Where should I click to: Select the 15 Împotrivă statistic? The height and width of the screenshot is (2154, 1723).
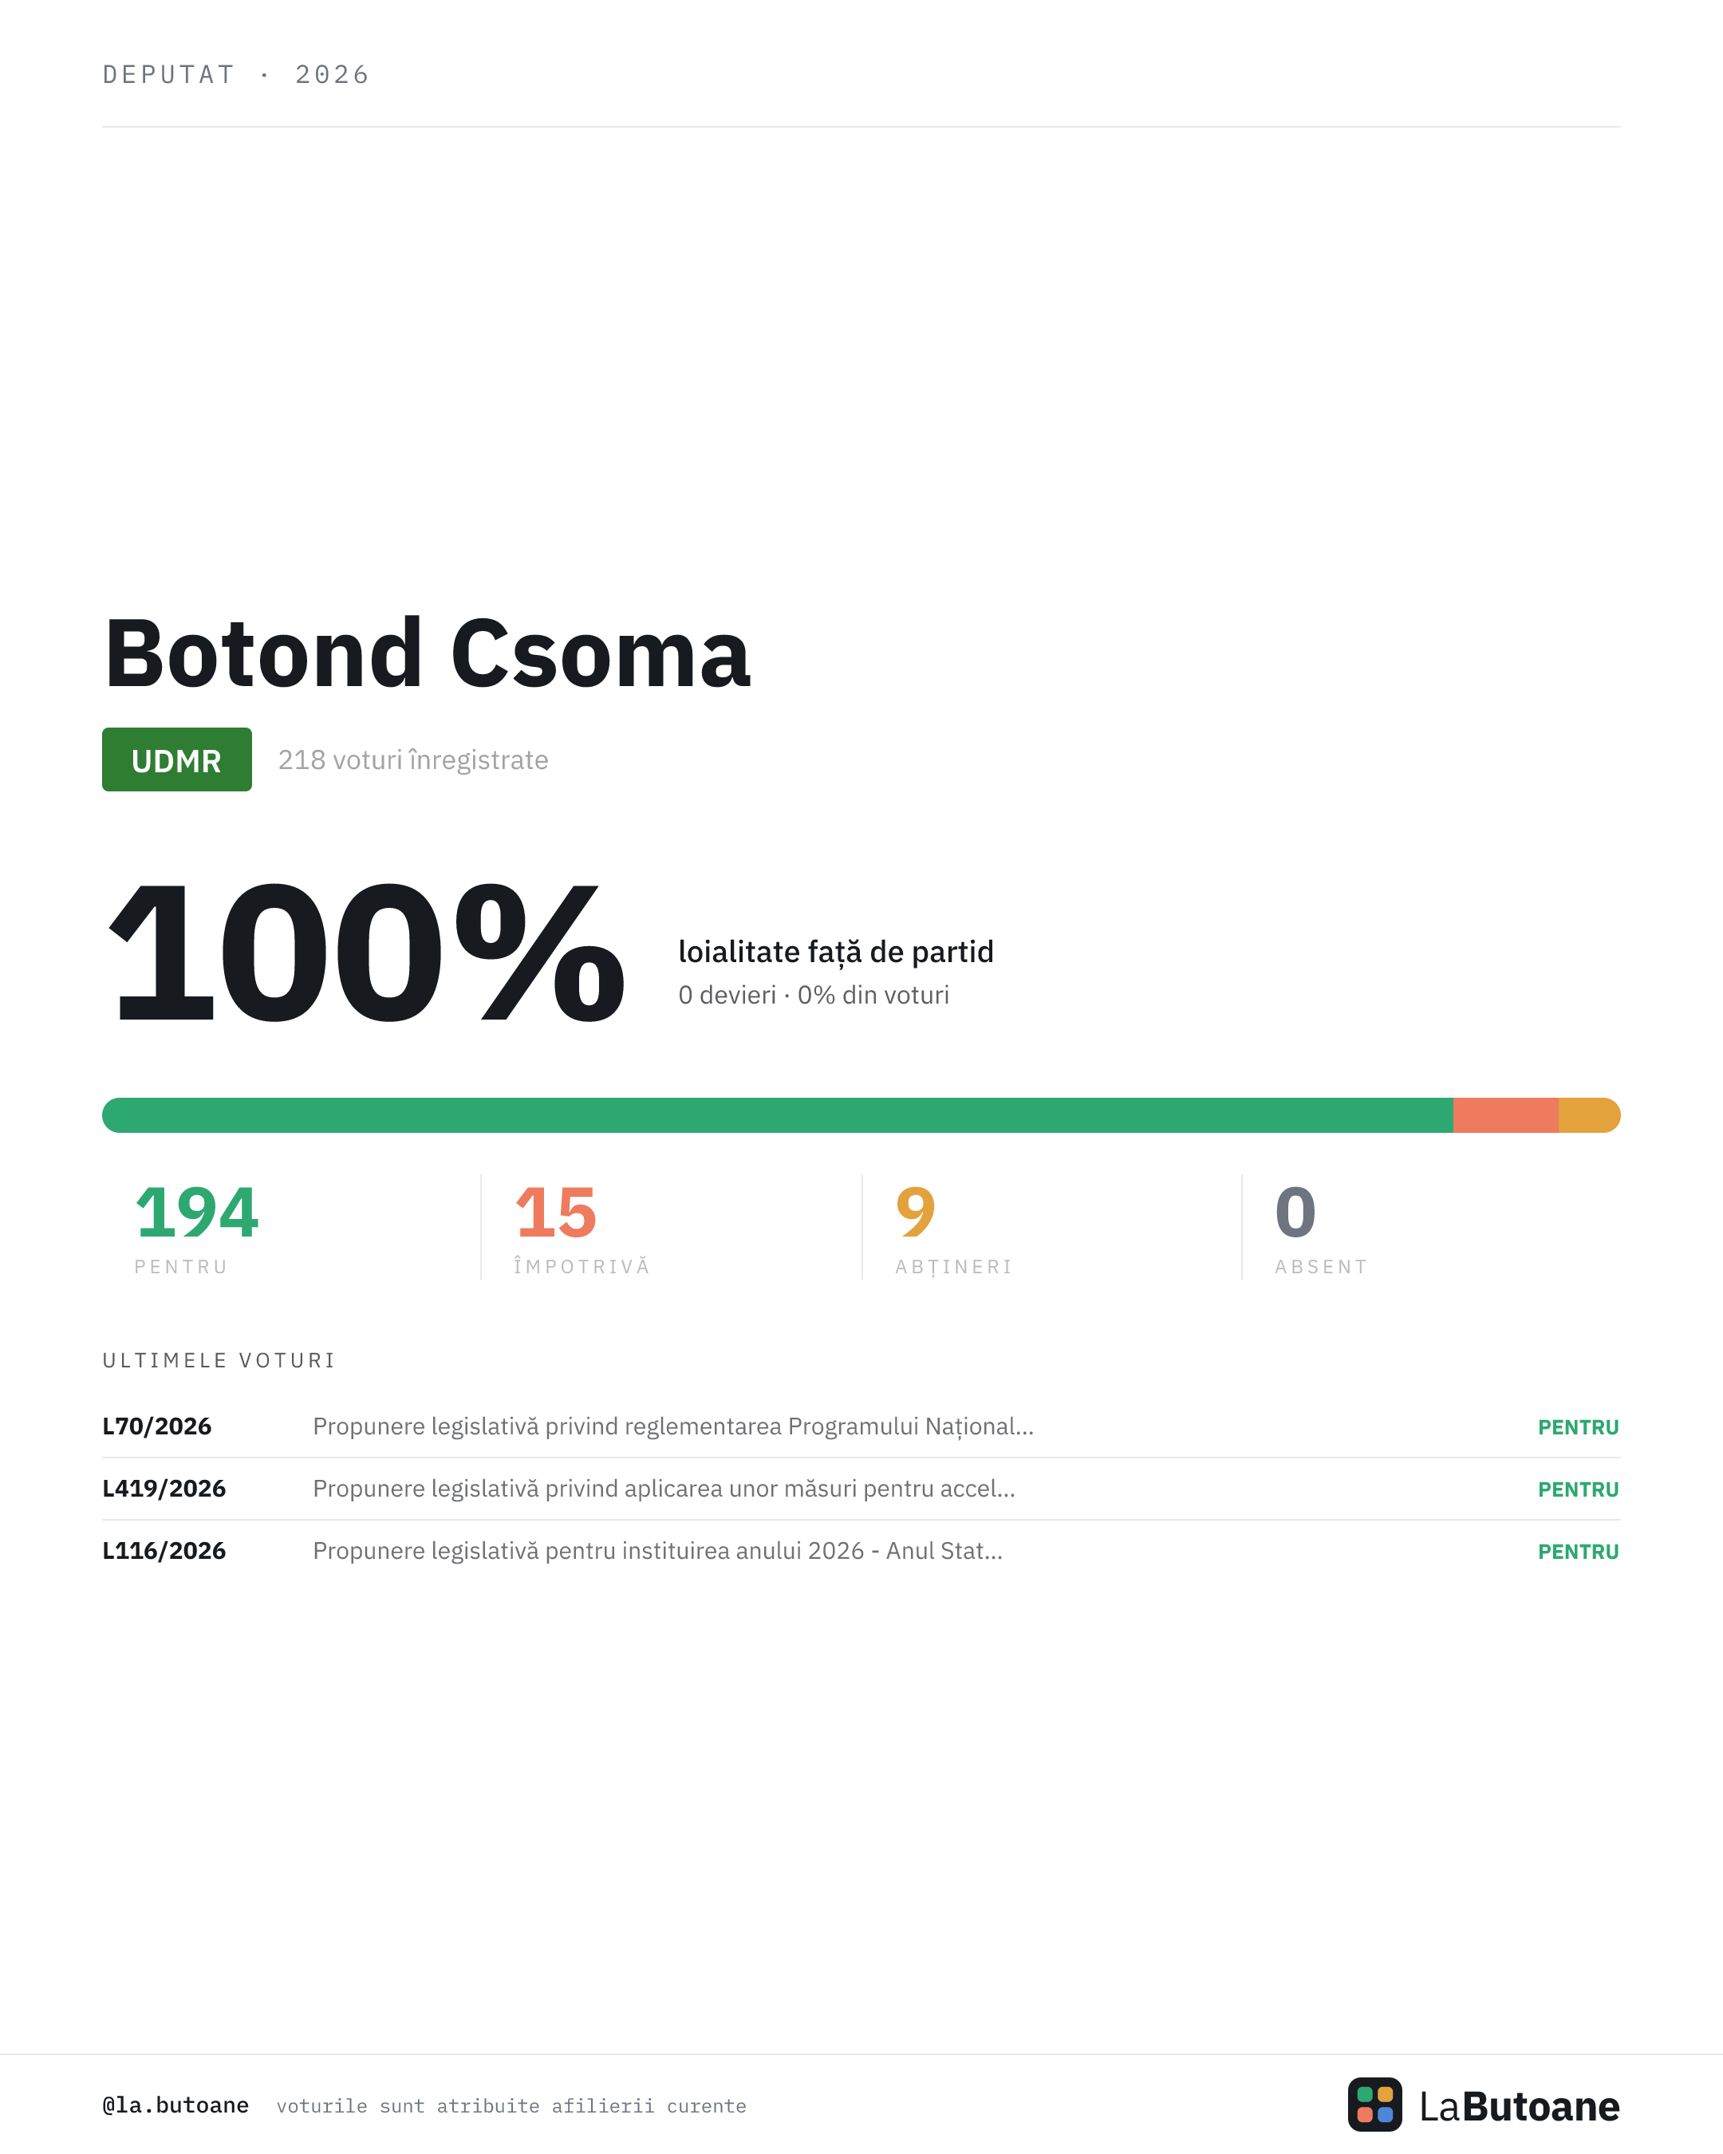[582, 1228]
